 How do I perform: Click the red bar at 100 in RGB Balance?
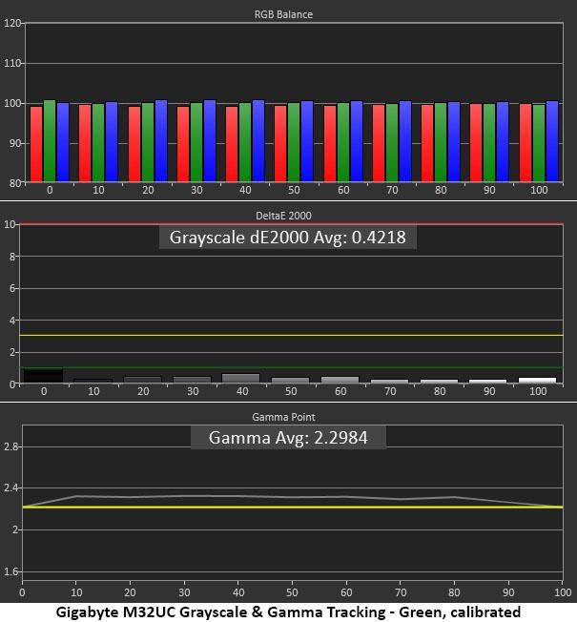pos(525,143)
